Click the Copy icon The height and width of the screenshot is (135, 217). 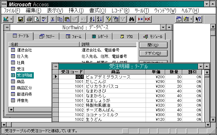[60, 19]
